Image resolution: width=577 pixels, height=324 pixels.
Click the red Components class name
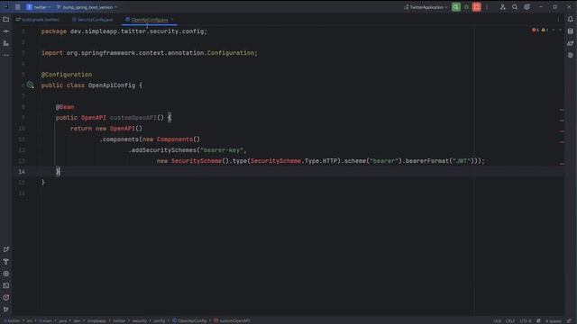point(174,139)
